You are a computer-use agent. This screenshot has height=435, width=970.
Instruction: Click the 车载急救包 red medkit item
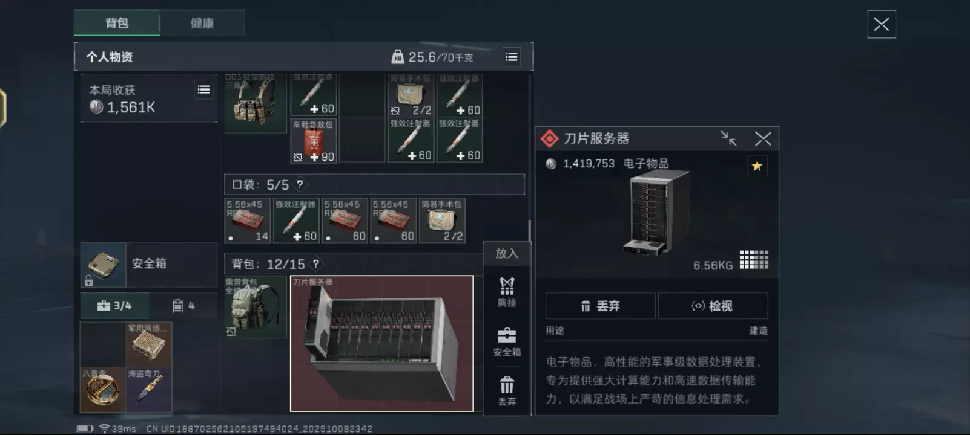pos(314,141)
